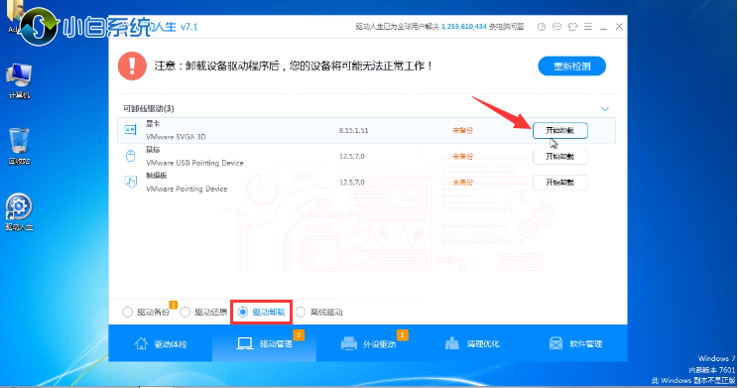Click the orange badge on 驱动备份
Screen dimensions: 738x388
173,305
